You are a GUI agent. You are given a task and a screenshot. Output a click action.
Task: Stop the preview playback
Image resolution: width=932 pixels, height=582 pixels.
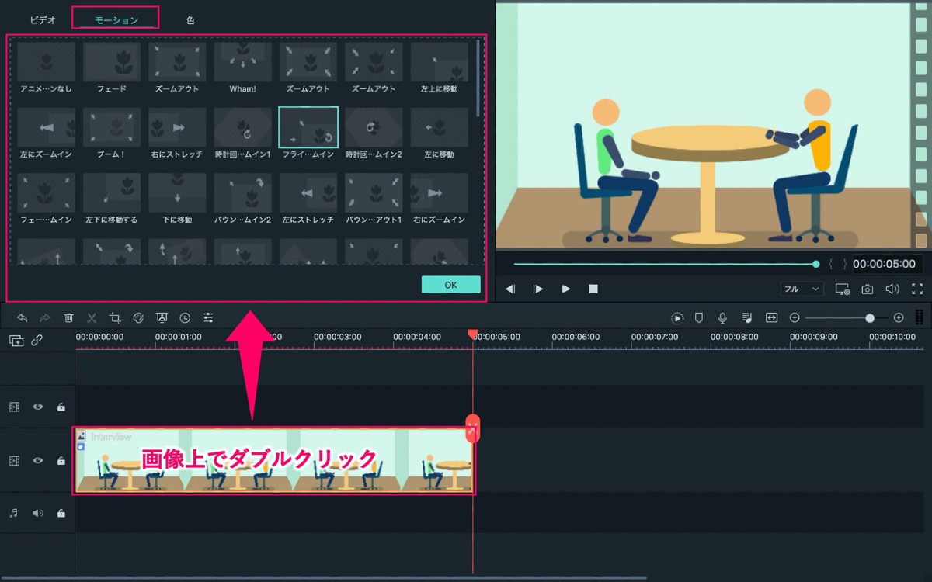[x=593, y=289]
